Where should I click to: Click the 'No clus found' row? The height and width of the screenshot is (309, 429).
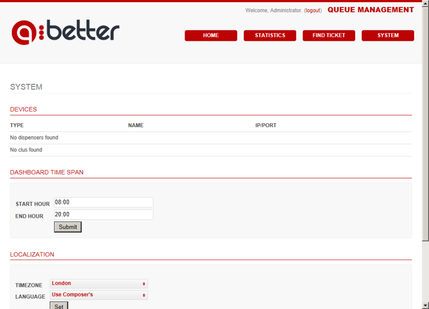[211, 150]
